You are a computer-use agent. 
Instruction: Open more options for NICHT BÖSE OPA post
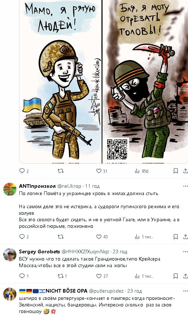coord(185,291)
